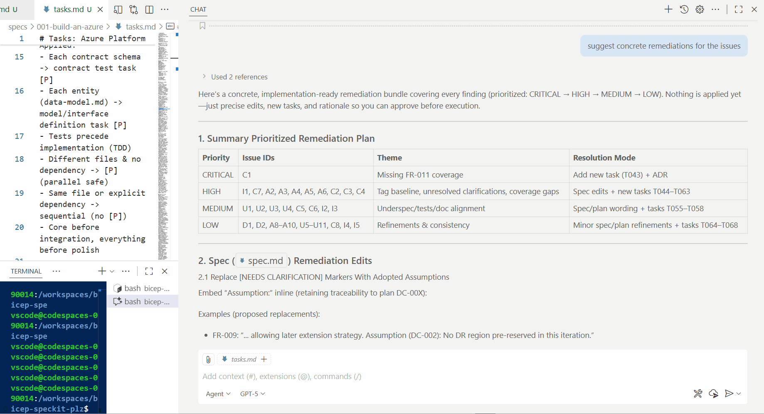Split the editor right

tap(149, 10)
